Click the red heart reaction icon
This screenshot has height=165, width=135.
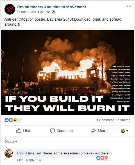(11, 120)
